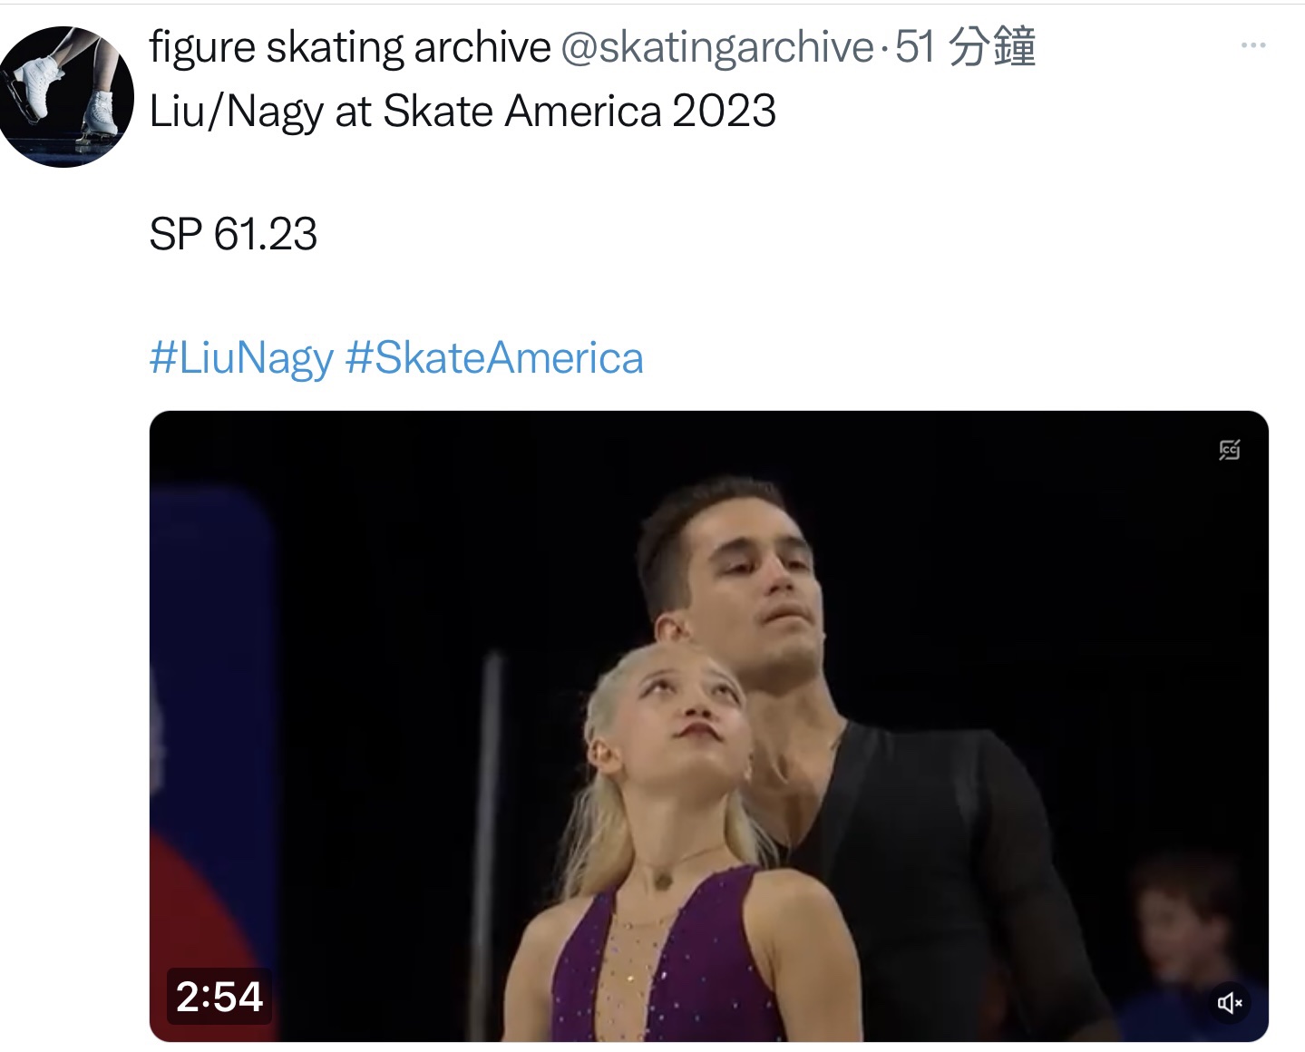The height and width of the screenshot is (1052, 1305).
Task: Click the tweet text Liu/Nagy at Skate America 2023
Action: pyautogui.click(x=463, y=112)
